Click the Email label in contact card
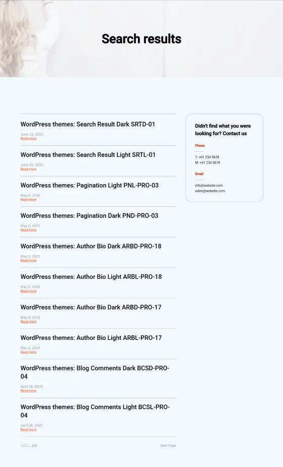Viewport: 283px width, 467px height. (199, 174)
